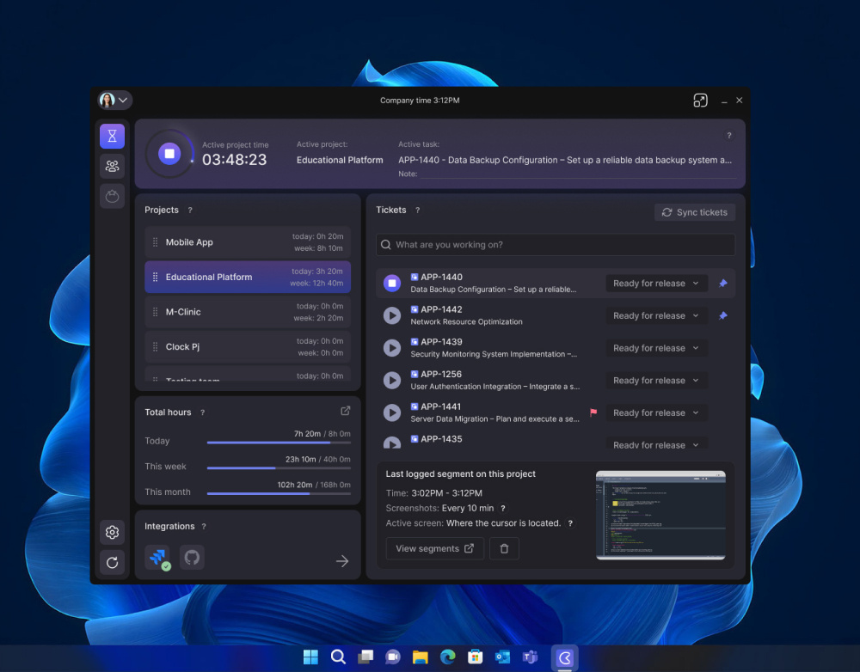Image resolution: width=860 pixels, height=672 pixels.
Task: Open the GitHub integration icon
Action: click(x=192, y=558)
